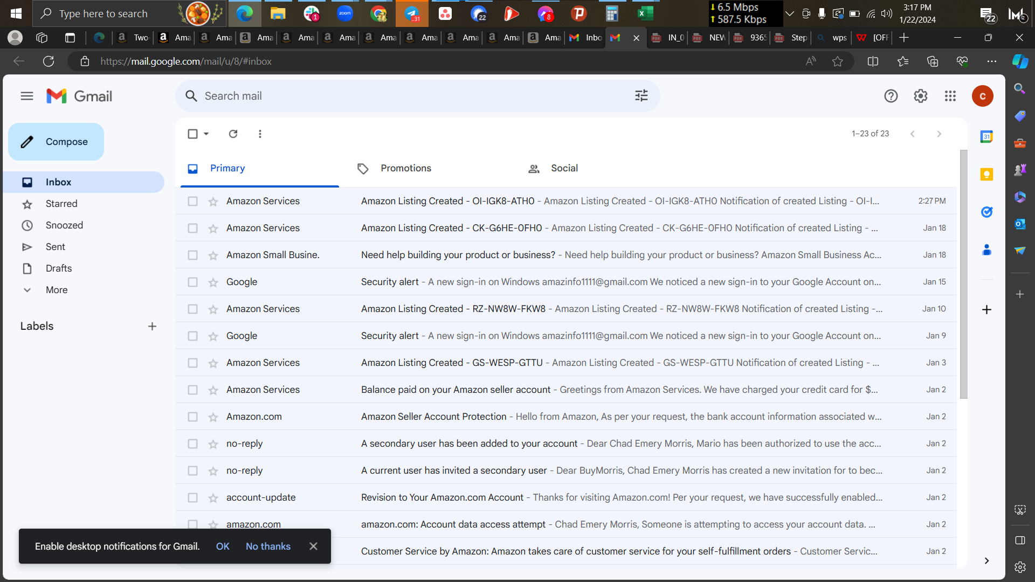Star the Google Security alert from Jan 15
Screen dimensions: 1035x582
click(x=213, y=282)
